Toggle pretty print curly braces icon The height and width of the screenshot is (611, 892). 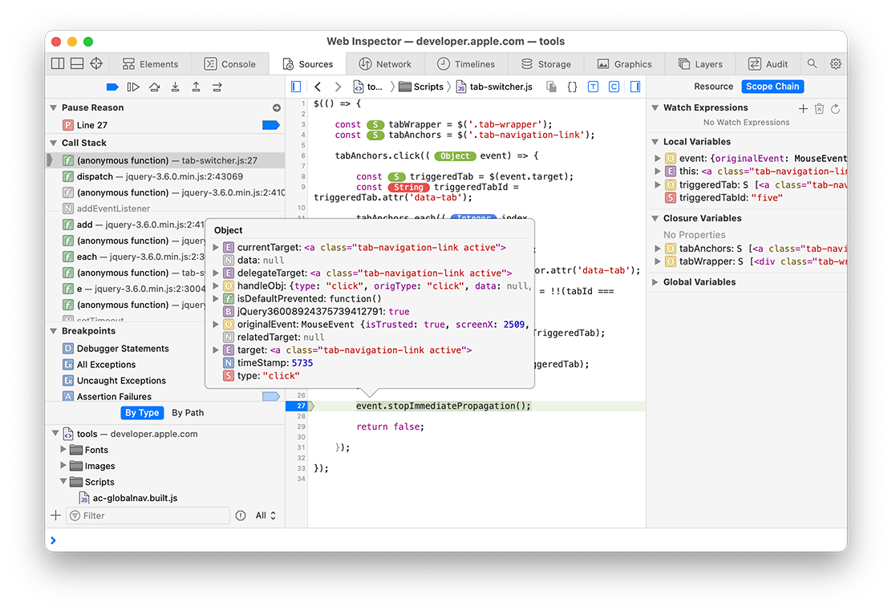[x=572, y=87]
